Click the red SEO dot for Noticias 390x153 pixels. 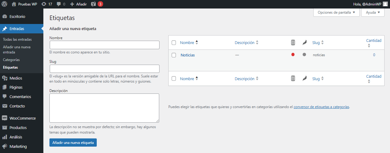[x=293, y=55]
